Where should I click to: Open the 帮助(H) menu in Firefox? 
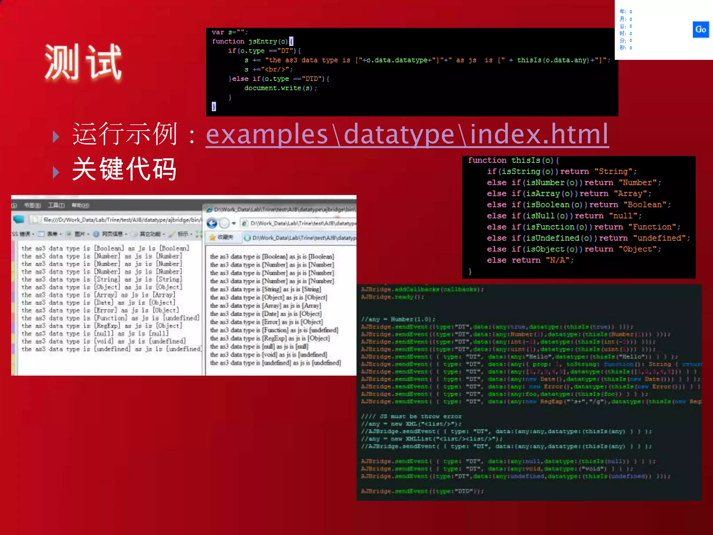(x=80, y=205)
